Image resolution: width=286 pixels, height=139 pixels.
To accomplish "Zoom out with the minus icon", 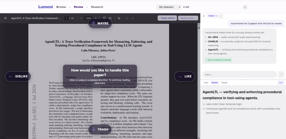I will 81,18.
